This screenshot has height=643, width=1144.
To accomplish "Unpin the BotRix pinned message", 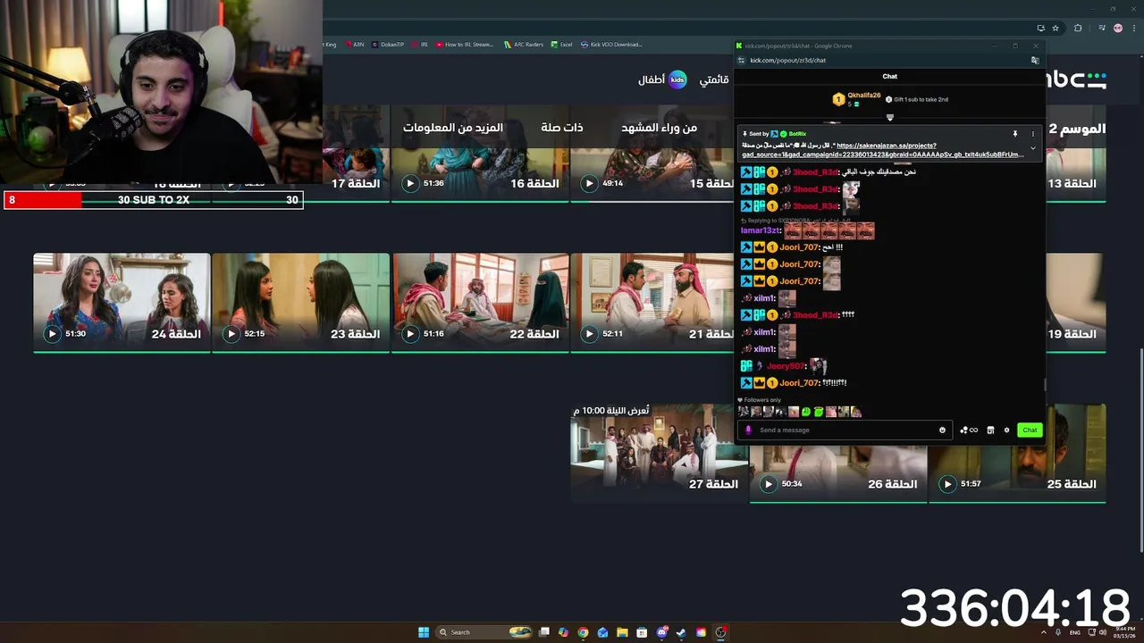I will (x=1015, y=134).
